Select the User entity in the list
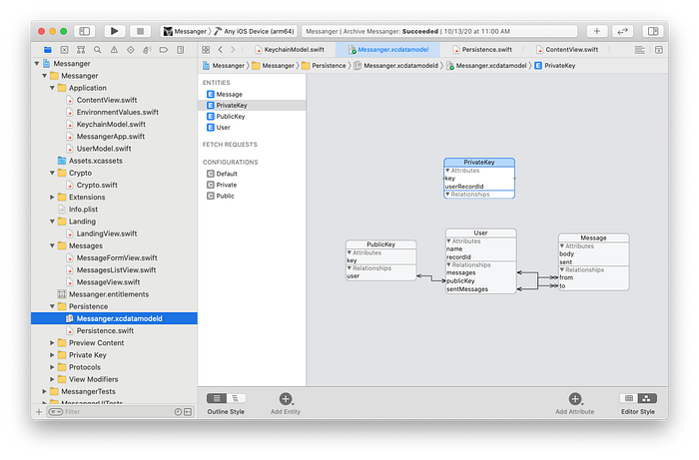The width and height of the screenshot is (699, 460). [x=252, y=128]
